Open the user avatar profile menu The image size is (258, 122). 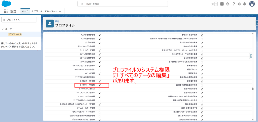pos(252,4)
